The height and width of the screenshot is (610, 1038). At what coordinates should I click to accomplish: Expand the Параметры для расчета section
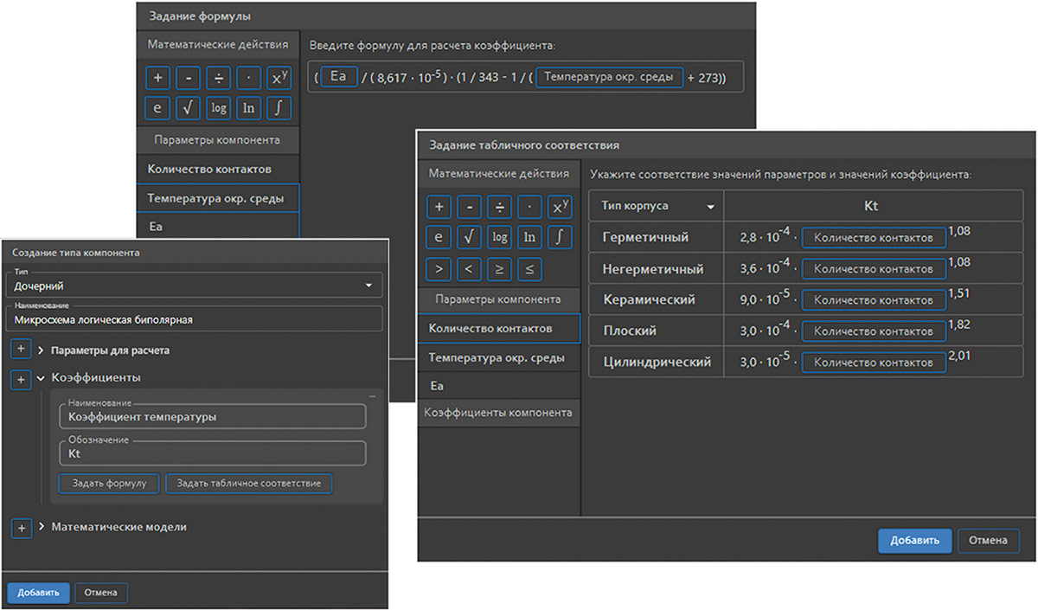click(42, 350)
